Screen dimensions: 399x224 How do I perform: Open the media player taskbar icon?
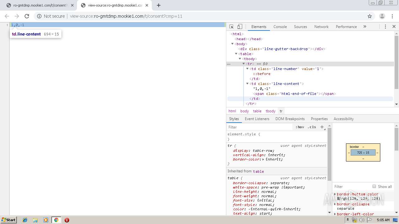tap(46, 220)
